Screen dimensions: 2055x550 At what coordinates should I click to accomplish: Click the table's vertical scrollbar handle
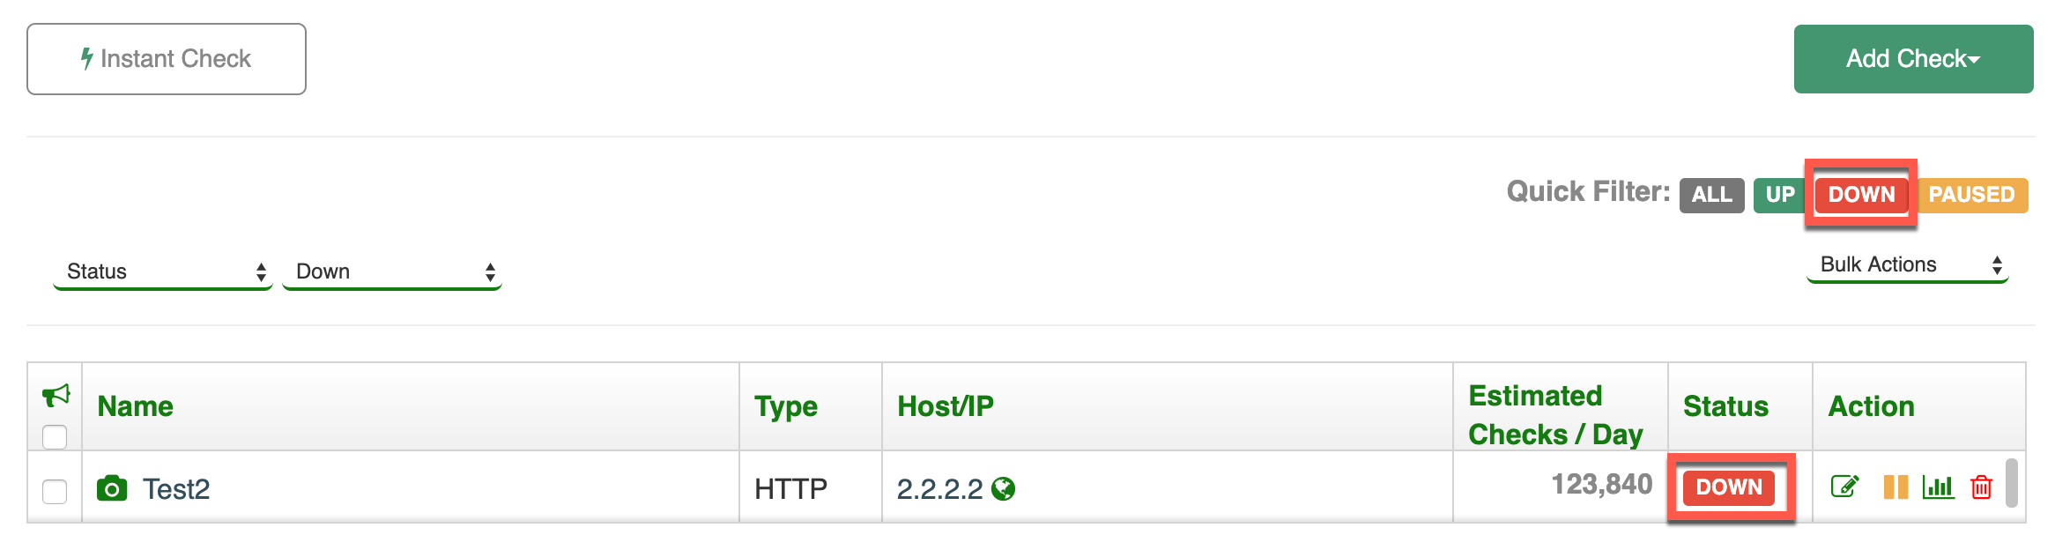tap(2012, 483)
